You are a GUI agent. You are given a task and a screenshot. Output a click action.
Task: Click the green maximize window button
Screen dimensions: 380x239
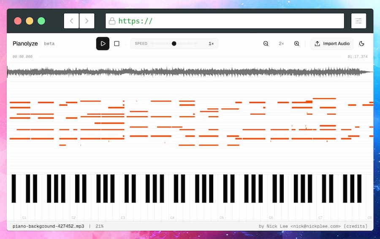pos(41,21)
